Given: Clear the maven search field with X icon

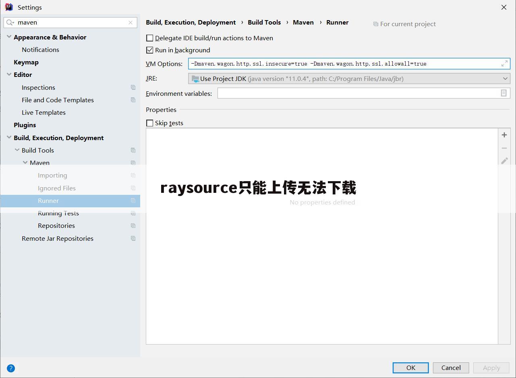Looking at the screenshot, I should [131, 23].
